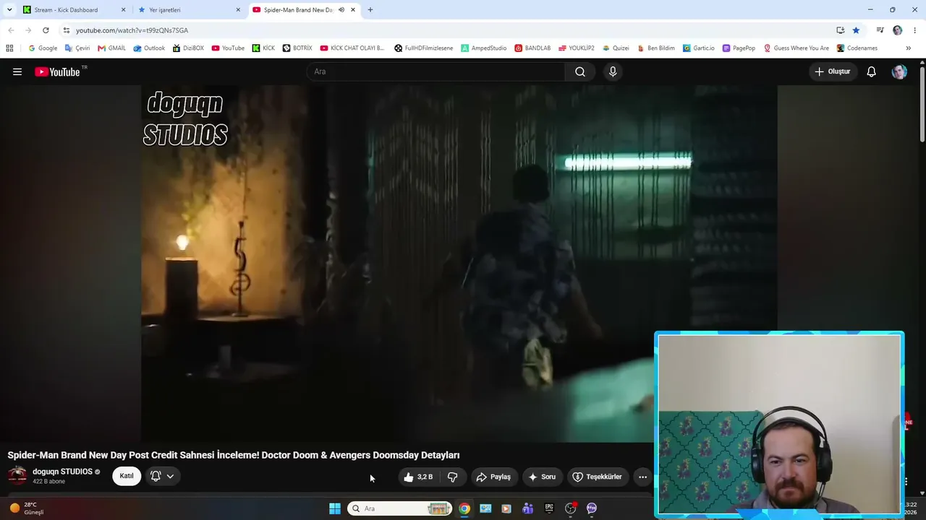The height and width of the screenshot is (520, 926).
Task: Open the Google bookmark
Action: (x=43, y=48)
